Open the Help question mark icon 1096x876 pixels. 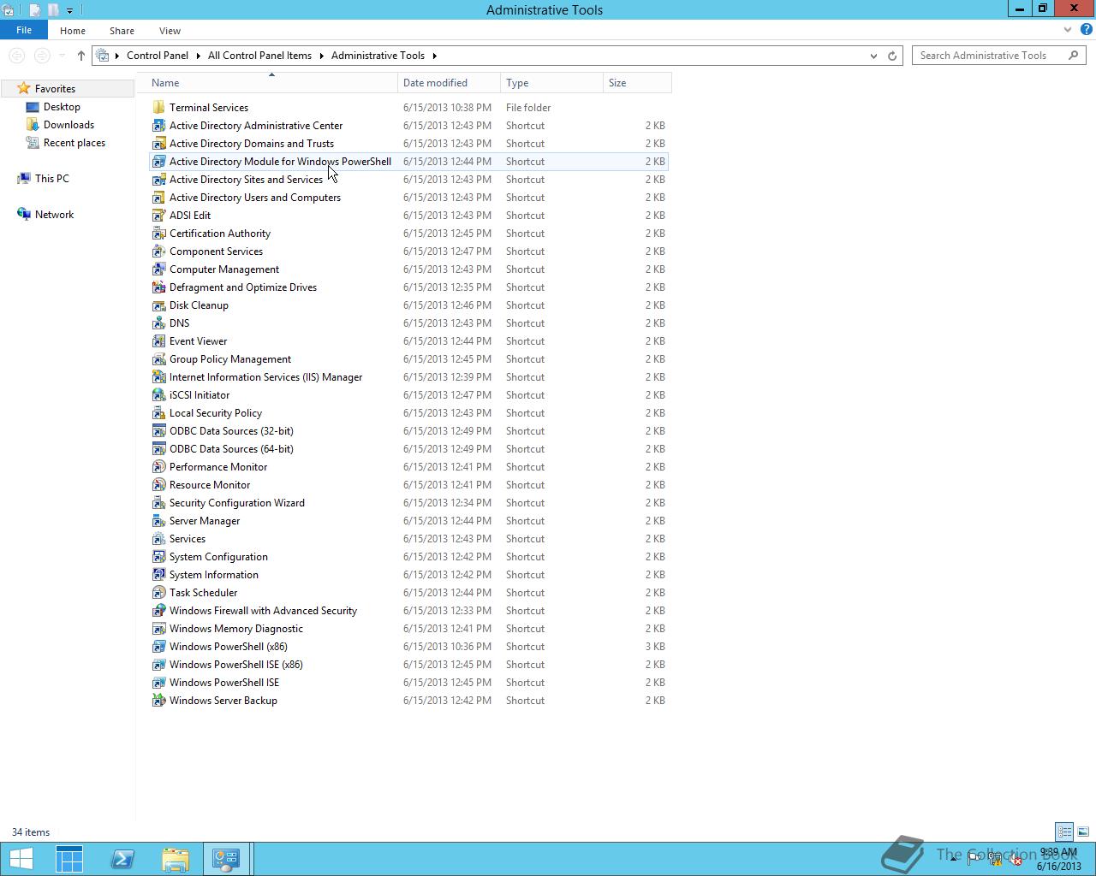1086,30
